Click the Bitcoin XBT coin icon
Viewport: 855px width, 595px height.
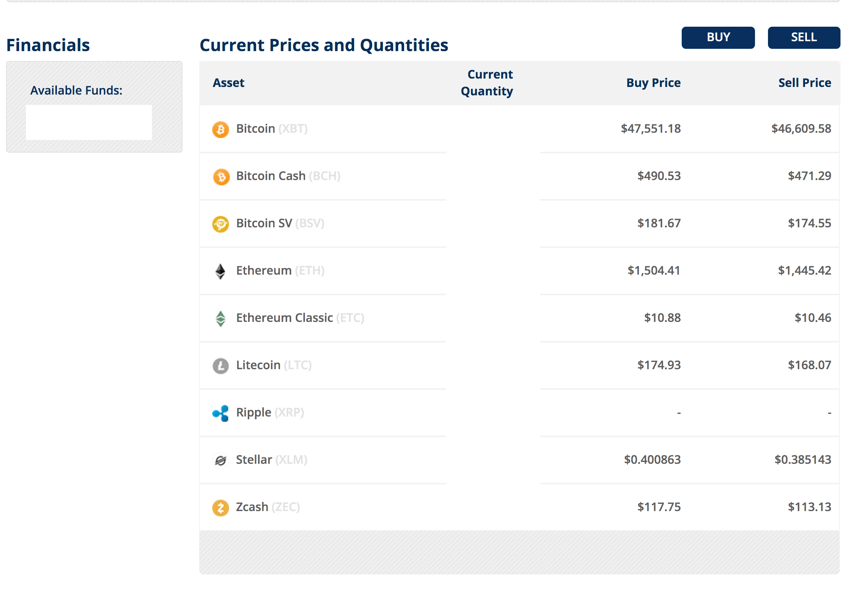click(x=221, y=129)
